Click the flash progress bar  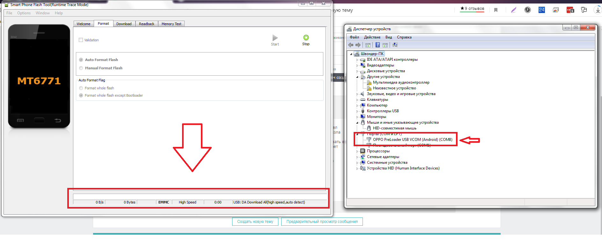(x=200, y=196)
